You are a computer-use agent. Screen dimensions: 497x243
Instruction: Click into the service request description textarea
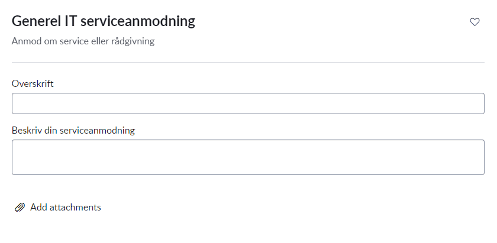coord(248,157)
